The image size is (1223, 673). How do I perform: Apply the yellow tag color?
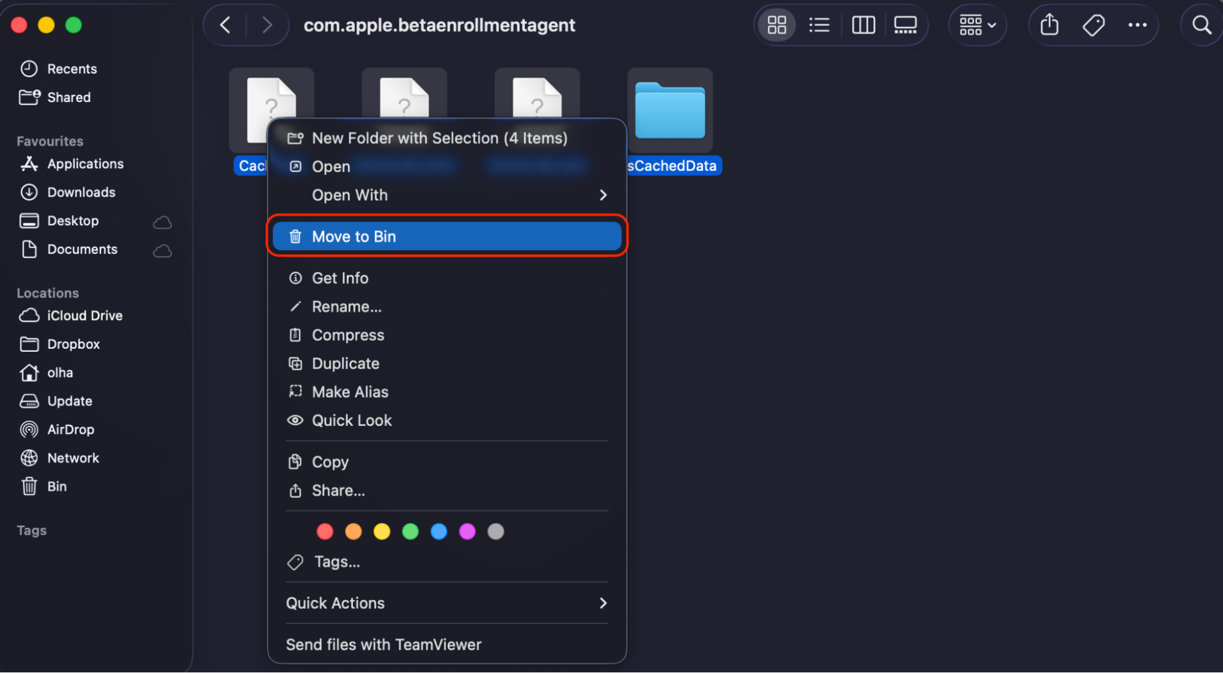(x=382, y=532)
